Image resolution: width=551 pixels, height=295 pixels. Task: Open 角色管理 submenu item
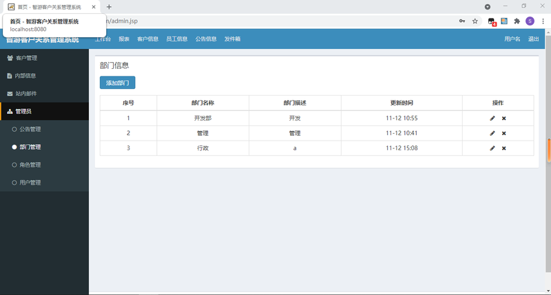click(x=30, y=165)
